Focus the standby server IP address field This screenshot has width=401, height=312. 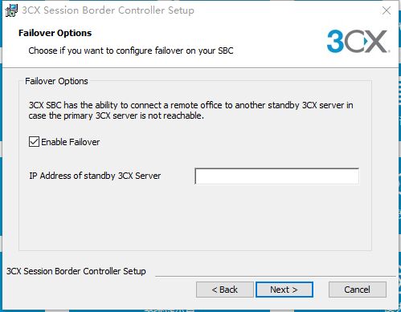tap(276, 176)
